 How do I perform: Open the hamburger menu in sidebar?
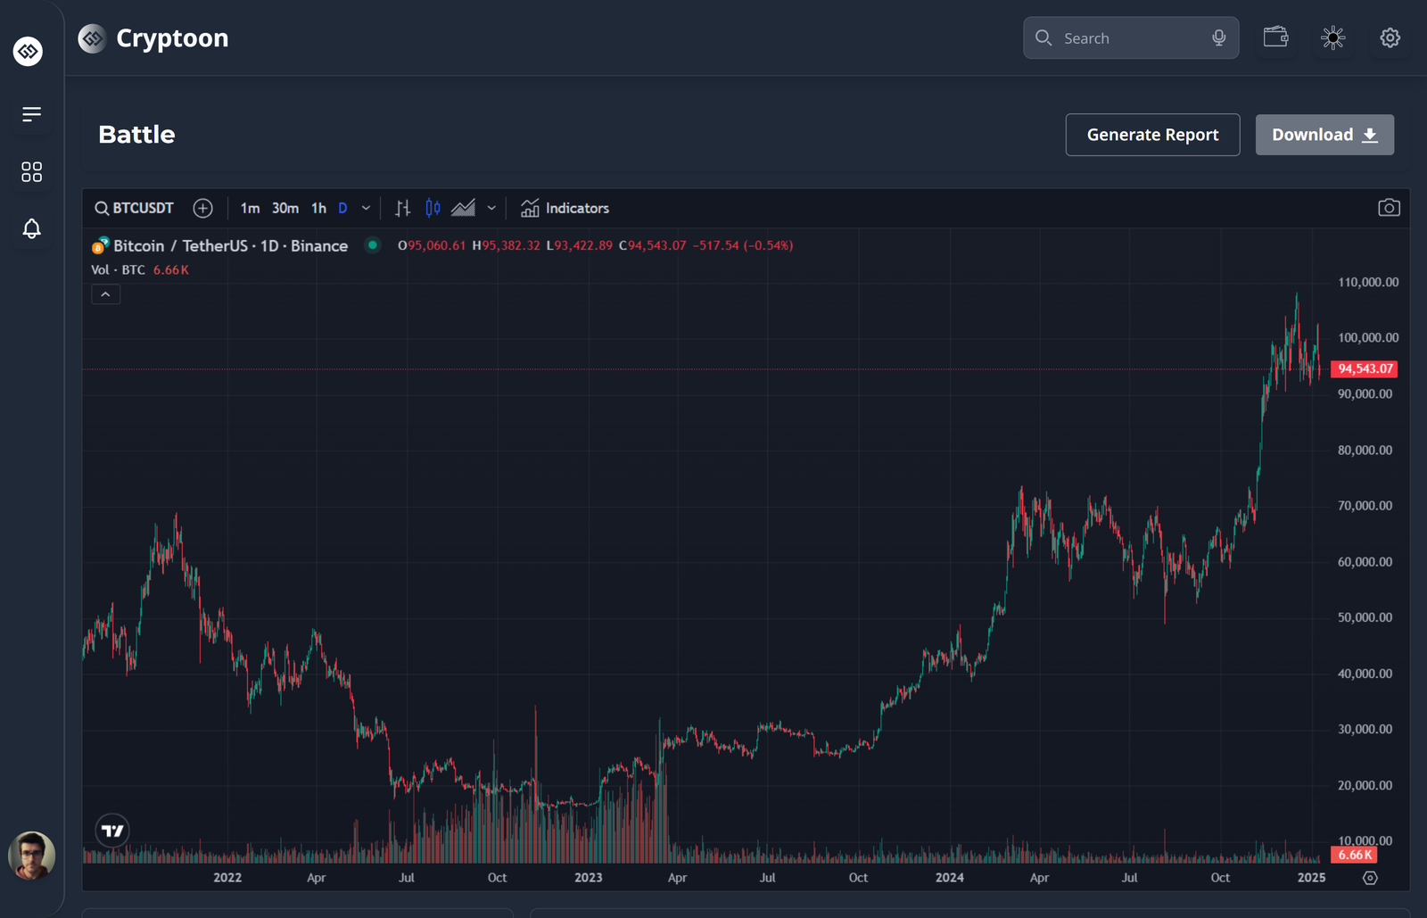(31, 114)
